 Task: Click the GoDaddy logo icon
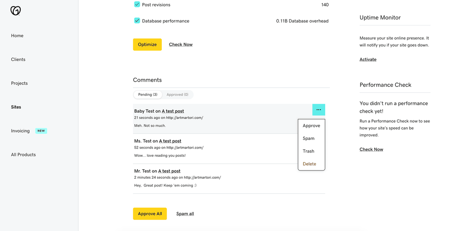click(16, 11)
